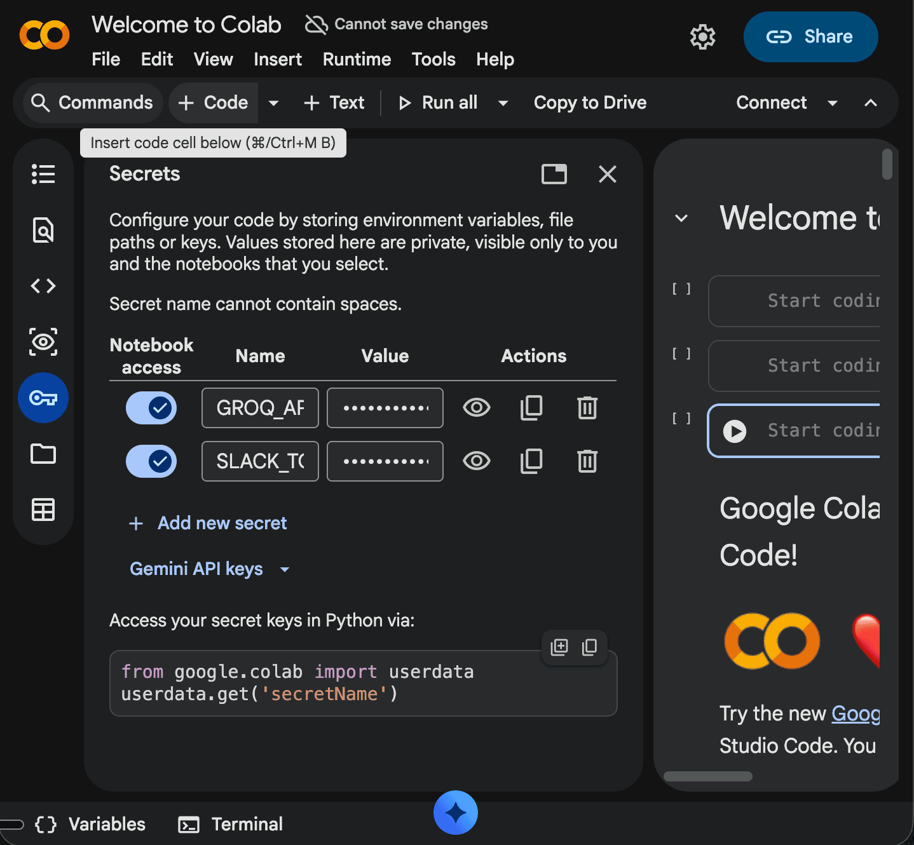Copy the SLACK_TO secret value
914x845 pixels.
tap(531, 461)
